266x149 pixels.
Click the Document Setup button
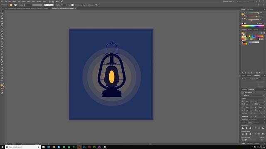[x=81, y=5]
